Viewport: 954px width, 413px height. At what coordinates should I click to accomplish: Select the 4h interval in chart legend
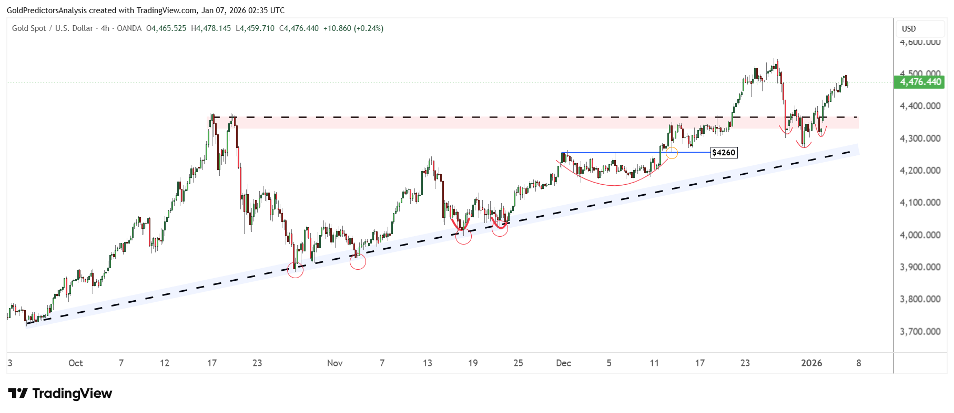click(105, 28)
